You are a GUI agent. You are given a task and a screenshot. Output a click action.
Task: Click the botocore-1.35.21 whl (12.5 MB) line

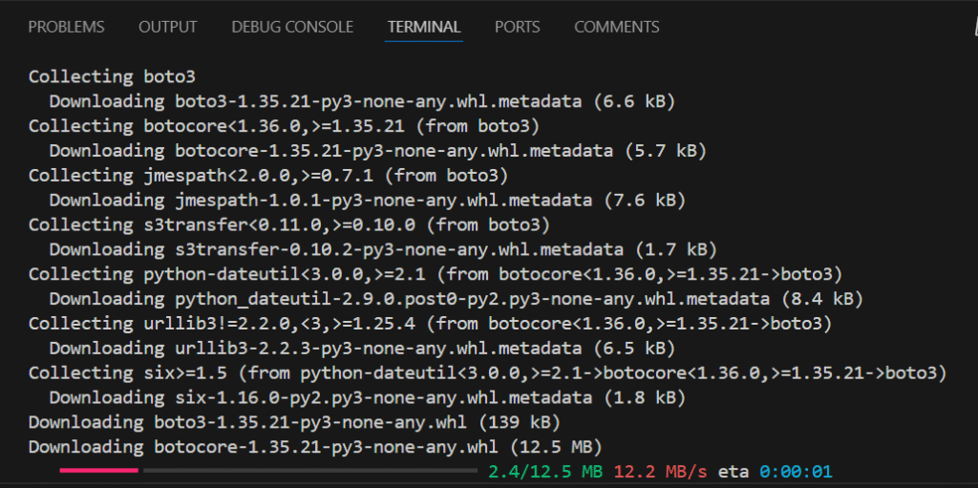click(315, 447)
